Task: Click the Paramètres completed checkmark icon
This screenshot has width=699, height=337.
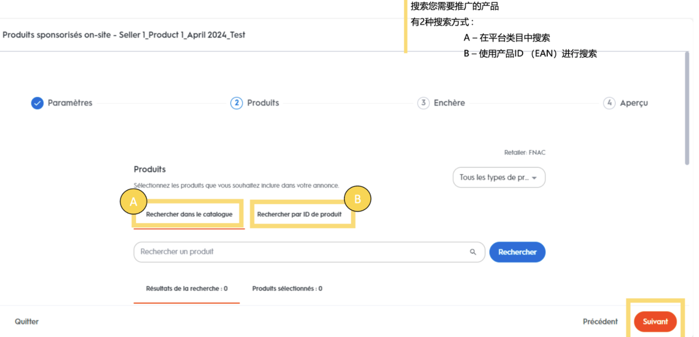Action: click(37, 103)
